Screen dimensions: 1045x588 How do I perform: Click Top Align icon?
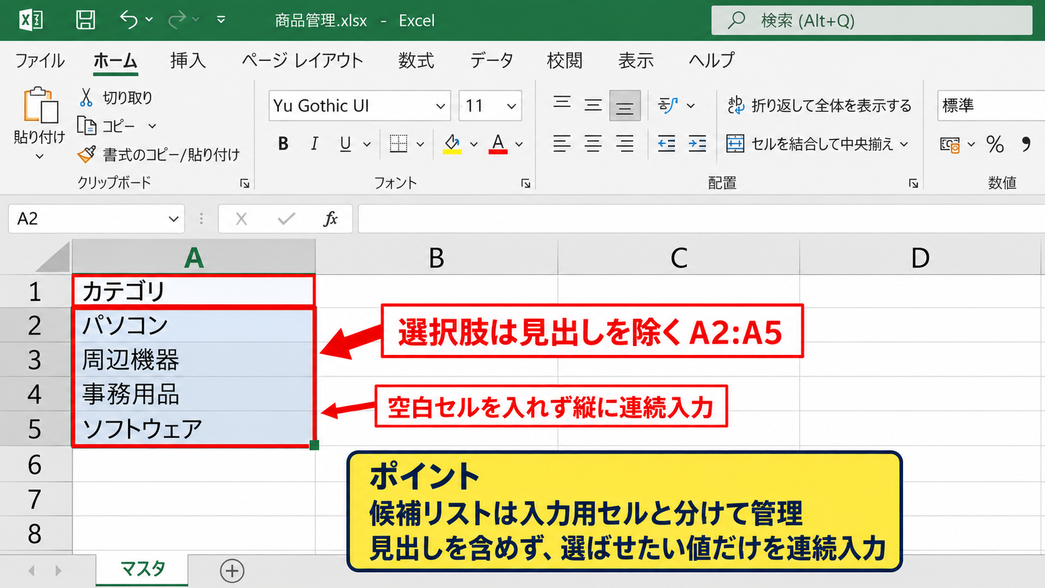click(x=562, y=102)
